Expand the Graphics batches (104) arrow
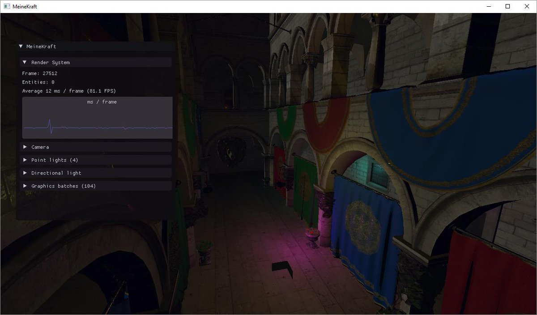 coord(25,186)
